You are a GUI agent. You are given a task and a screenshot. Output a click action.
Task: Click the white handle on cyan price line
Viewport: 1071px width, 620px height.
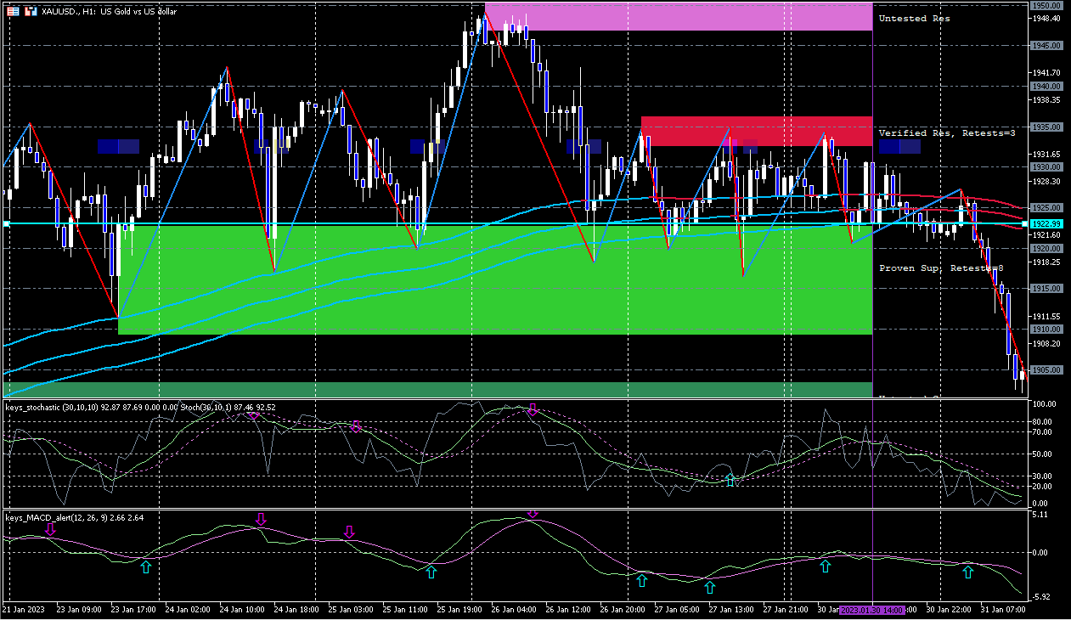pos(6,223)
